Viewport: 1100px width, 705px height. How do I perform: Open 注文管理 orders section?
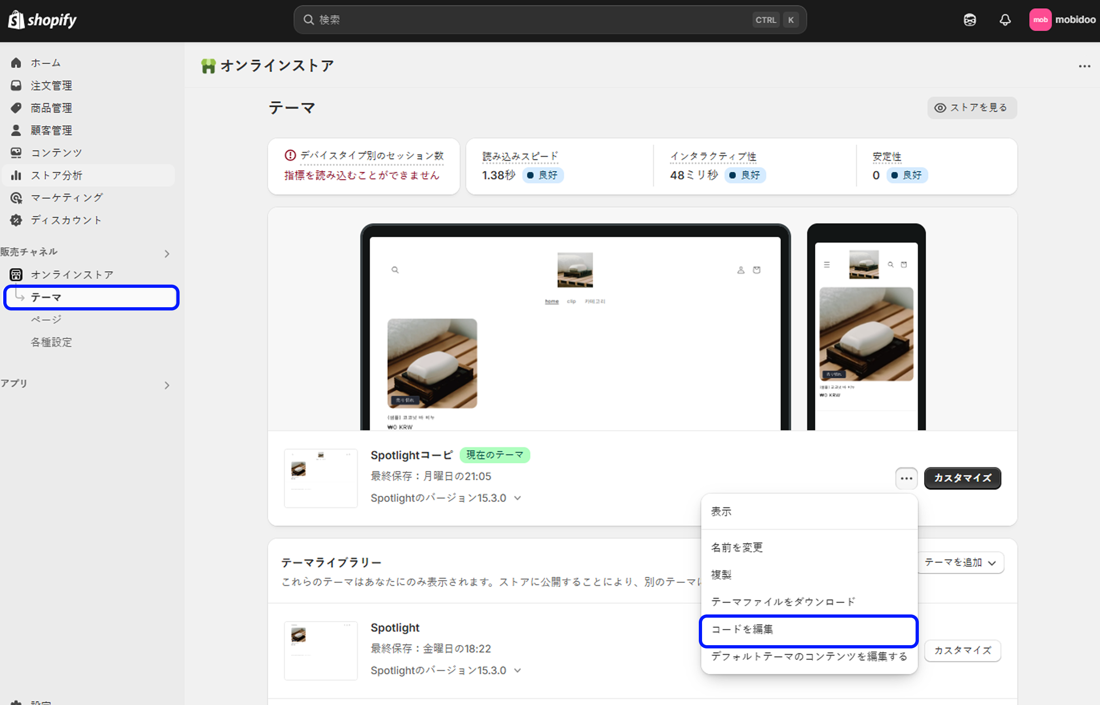point(51,86)
